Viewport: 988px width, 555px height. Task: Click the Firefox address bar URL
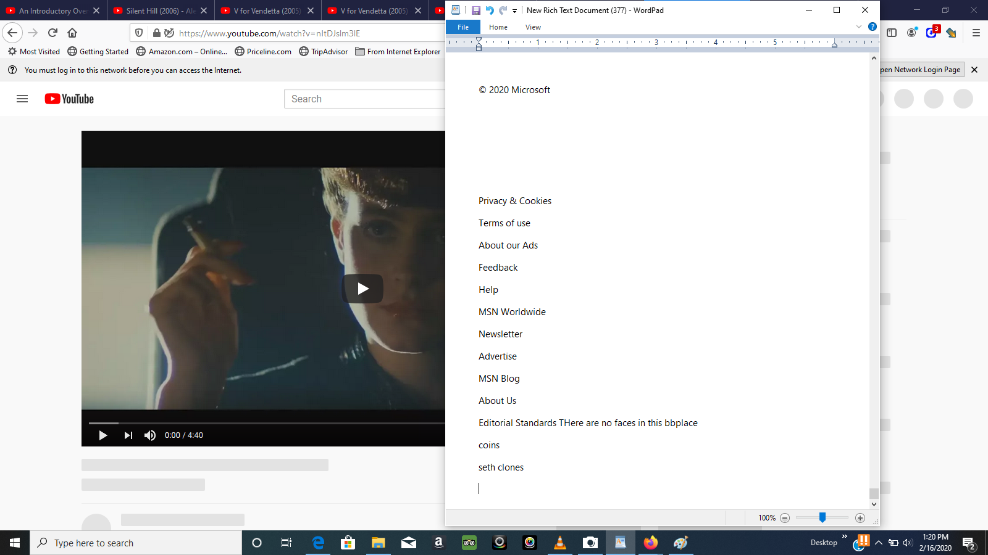tap(270, 33)
